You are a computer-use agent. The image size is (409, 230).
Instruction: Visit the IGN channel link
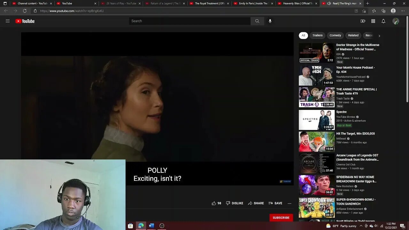[x=338, y=54]
